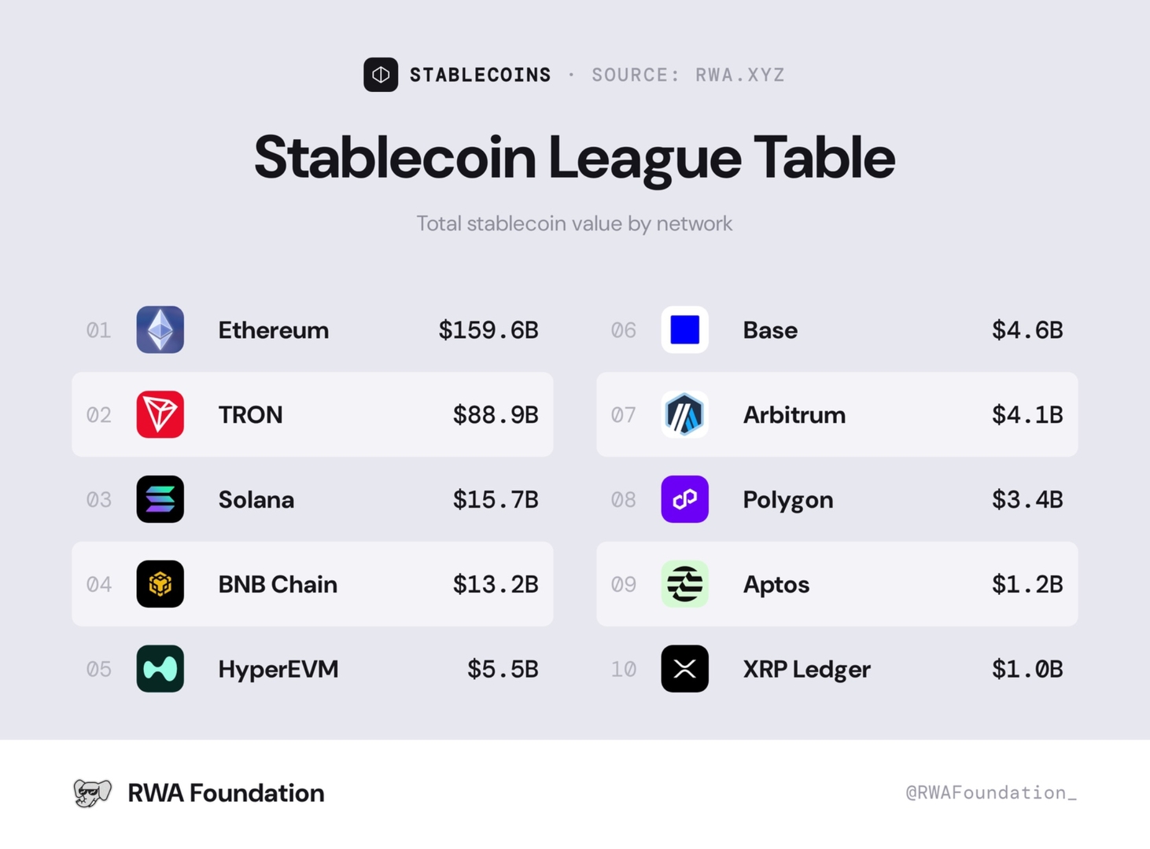The height and width of the screenshot is (849, 1150).
Task: Select the TRON row value $88.9B
Action: point(496,414)
